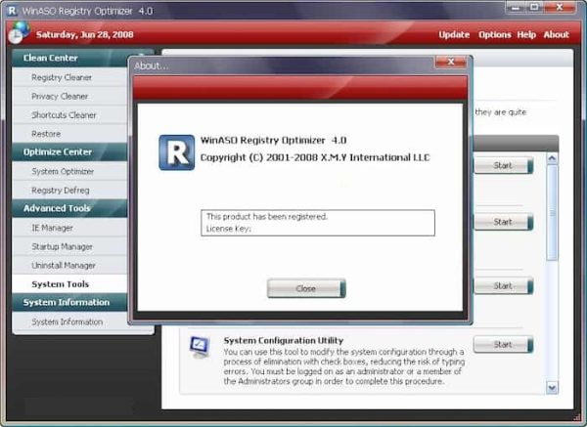Open Privacy Cleaner from the sidebar
Image resolution: width=587 pixels, height=427 pixels.
60,97
